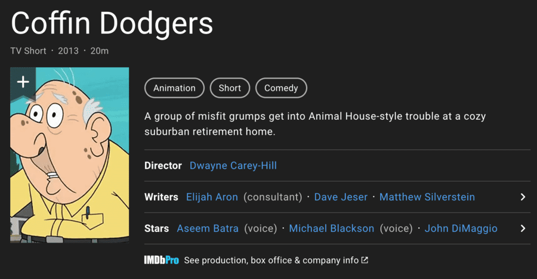Screen dimensions: 537x279
Task: Expand the Stars row chevron
Action: click(x=523, y=228)
